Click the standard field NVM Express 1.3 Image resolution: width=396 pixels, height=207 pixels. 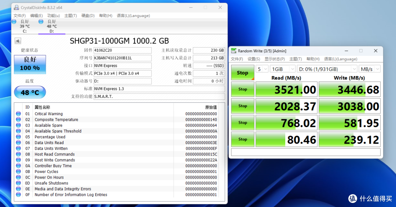[159, 89]
